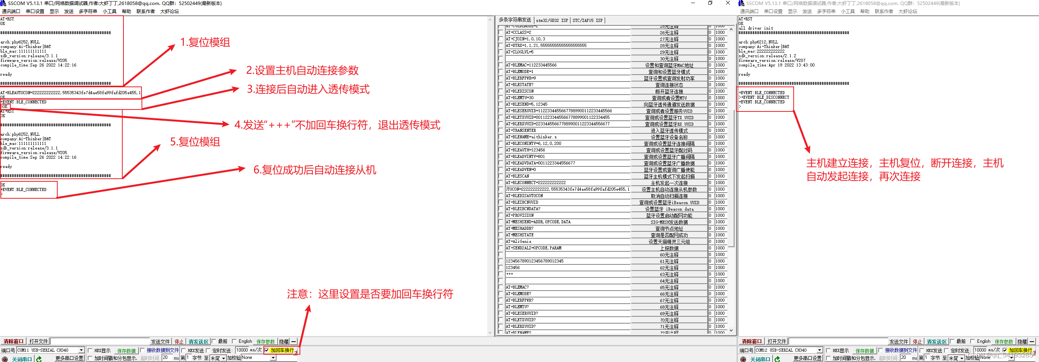Click 隐藏 button in right window
Viewport: 1039px width, 362px height.
click(1022, 342)
